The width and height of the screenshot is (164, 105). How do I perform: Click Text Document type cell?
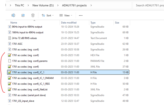coord(99,38)
